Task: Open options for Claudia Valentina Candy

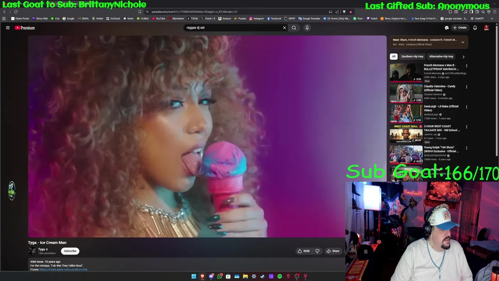Action: pyautogui.click(x=466, y=87)
